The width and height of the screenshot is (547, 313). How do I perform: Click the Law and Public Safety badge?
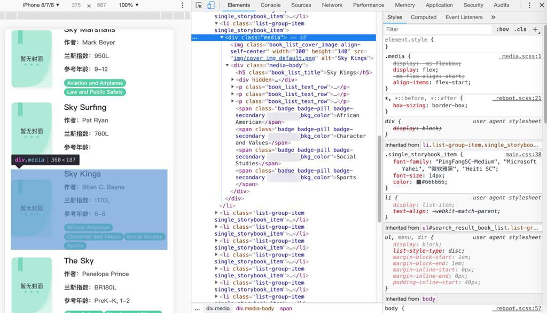pos(95,92)
